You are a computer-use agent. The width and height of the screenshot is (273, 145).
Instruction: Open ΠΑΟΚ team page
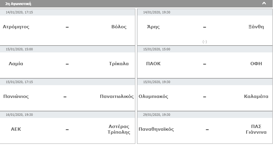tap(153, 64)
